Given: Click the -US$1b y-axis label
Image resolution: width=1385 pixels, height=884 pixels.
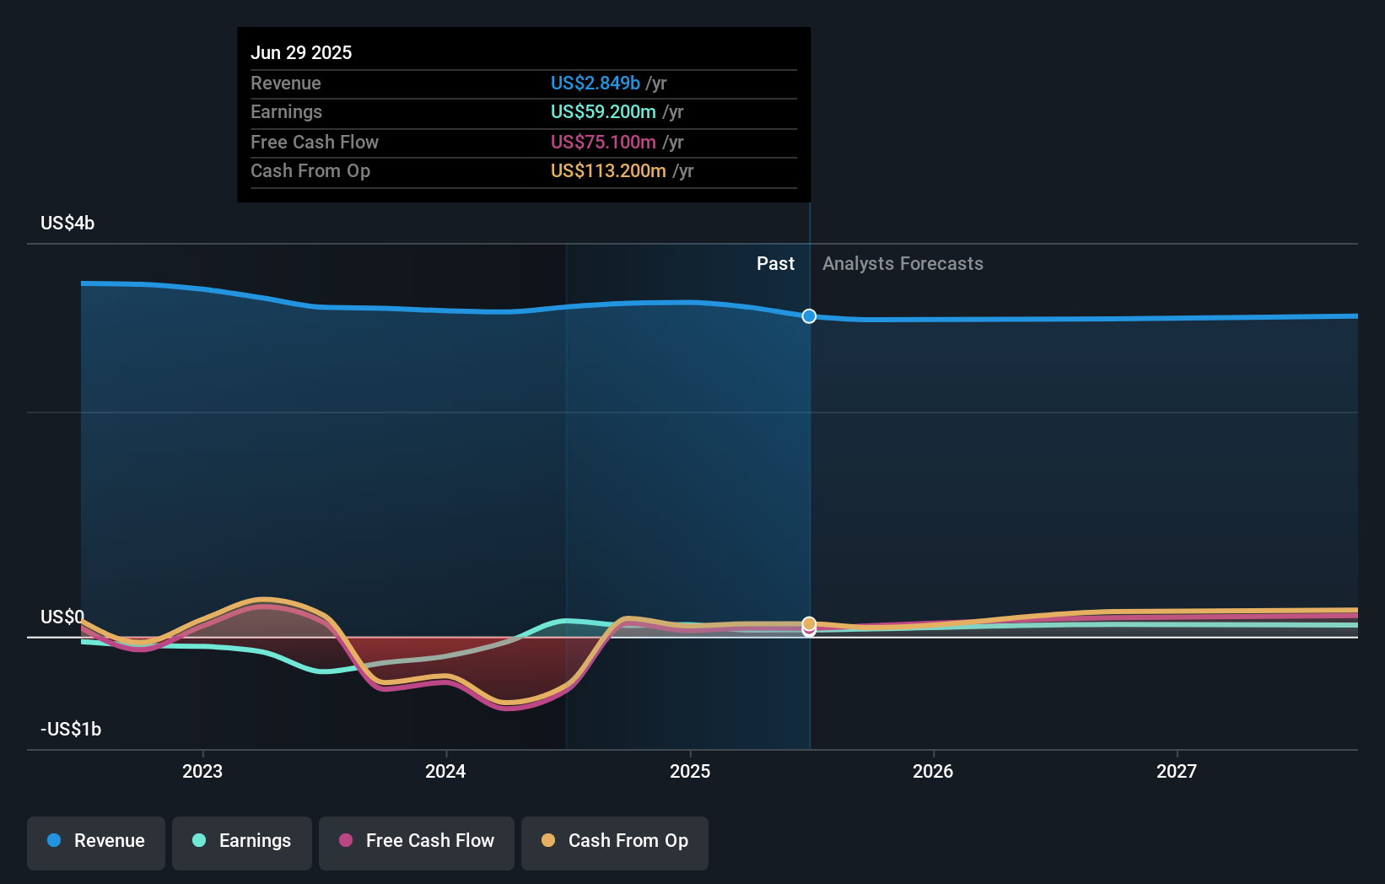Looking at the screenshot, I should click(x=71, y=729).
